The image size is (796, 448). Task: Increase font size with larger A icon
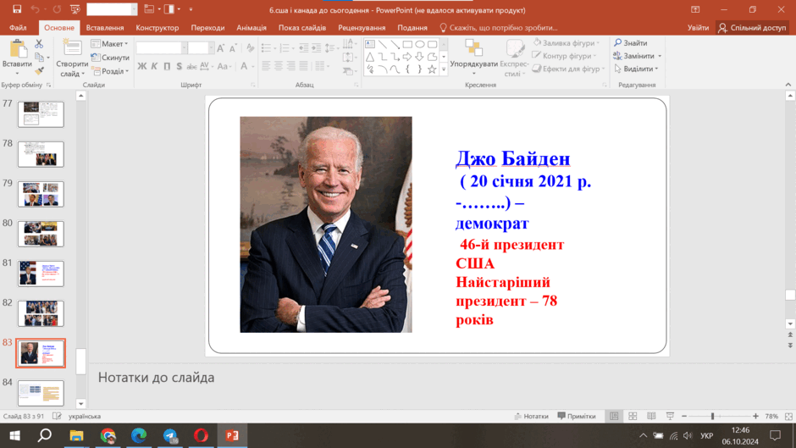220,48
